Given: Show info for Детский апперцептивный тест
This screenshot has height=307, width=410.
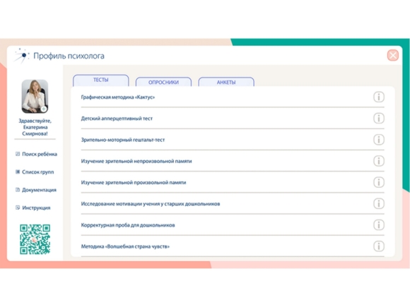Looking at the screenshot, I should 378,119.
